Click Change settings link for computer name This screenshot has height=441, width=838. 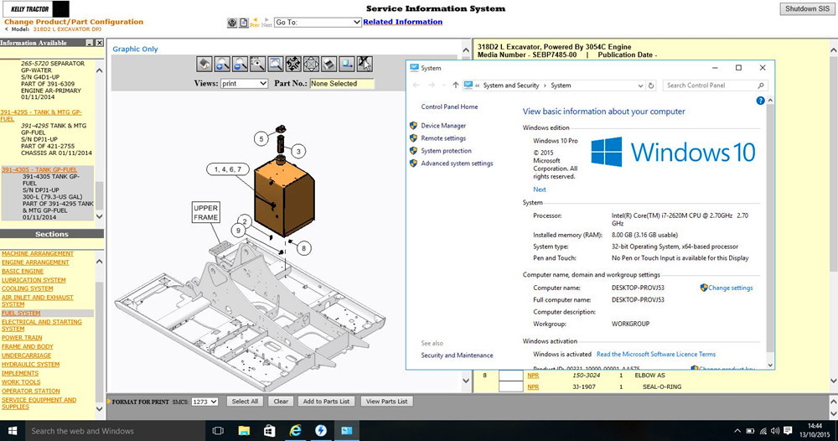(730, 288)
